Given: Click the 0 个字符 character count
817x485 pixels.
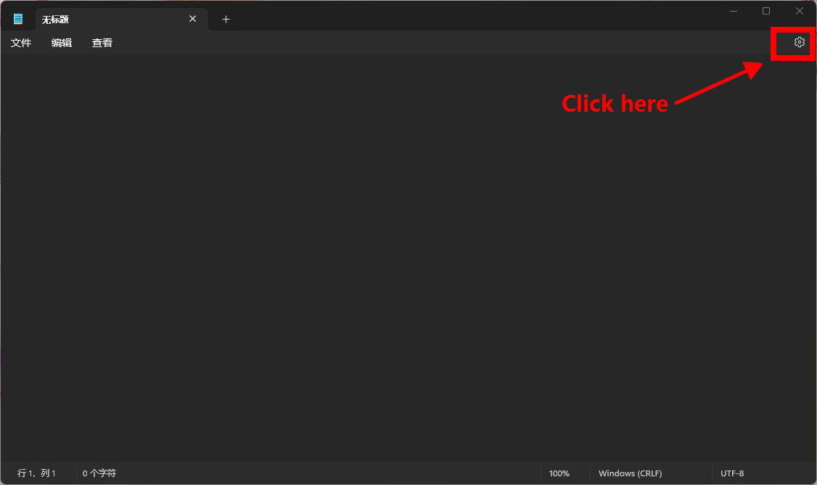Looking at the screenshot, I should coord(99,473).
